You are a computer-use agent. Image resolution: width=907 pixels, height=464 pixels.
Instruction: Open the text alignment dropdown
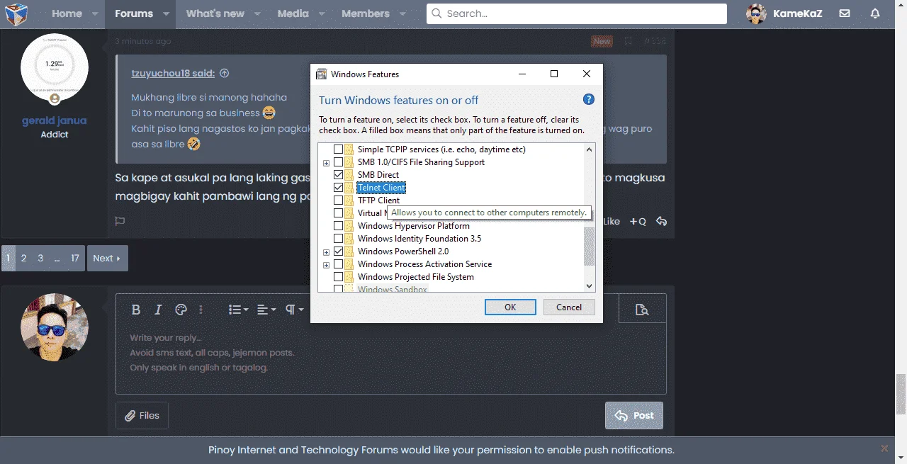pos(266,310)
